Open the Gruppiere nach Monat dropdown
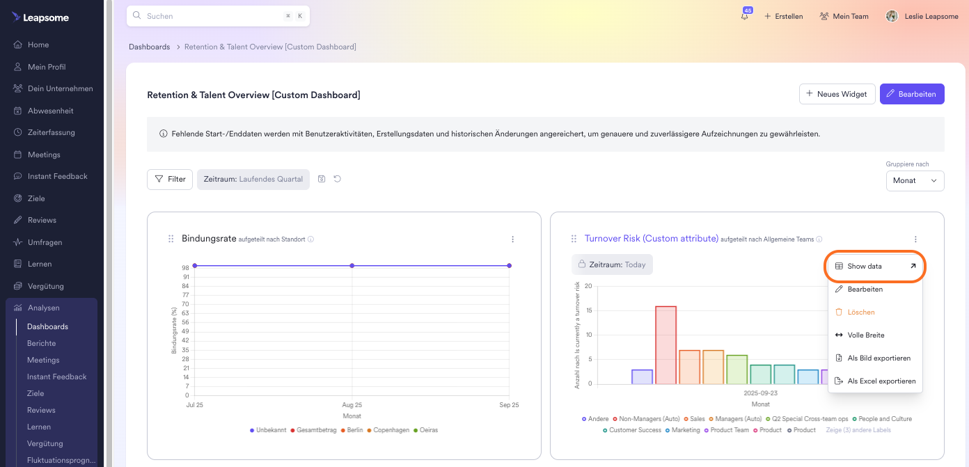This screenshot has height=467, width=969. point(915,180)
